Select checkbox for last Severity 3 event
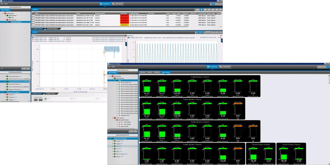The width and height of the screenshot is (330, 165). [33, 25]
